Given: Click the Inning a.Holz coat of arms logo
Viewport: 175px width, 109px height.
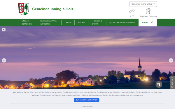Looking at the screenshot, I should (x=24, y=9).
